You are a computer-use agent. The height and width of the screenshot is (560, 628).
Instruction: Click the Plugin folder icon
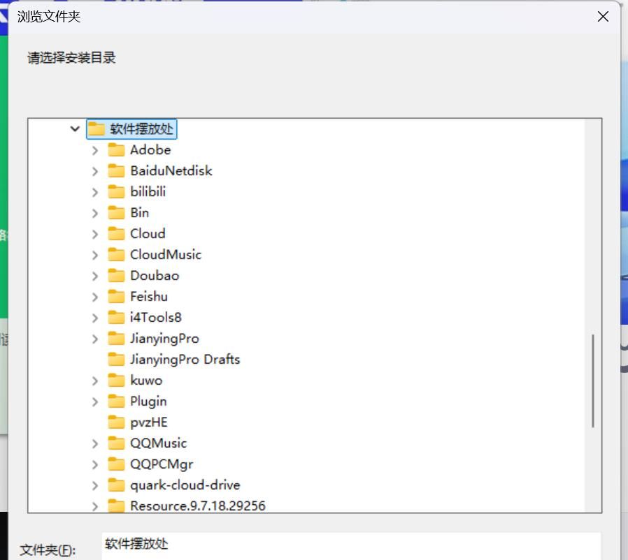coord(116,401)
